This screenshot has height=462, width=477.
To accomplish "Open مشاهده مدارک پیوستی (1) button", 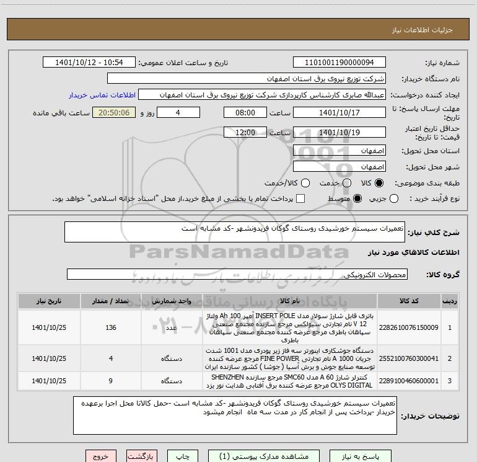I will tap(264, 456).
